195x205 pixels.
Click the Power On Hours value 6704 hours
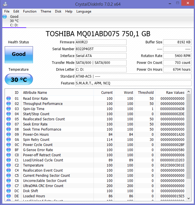(x=177, y=69)
